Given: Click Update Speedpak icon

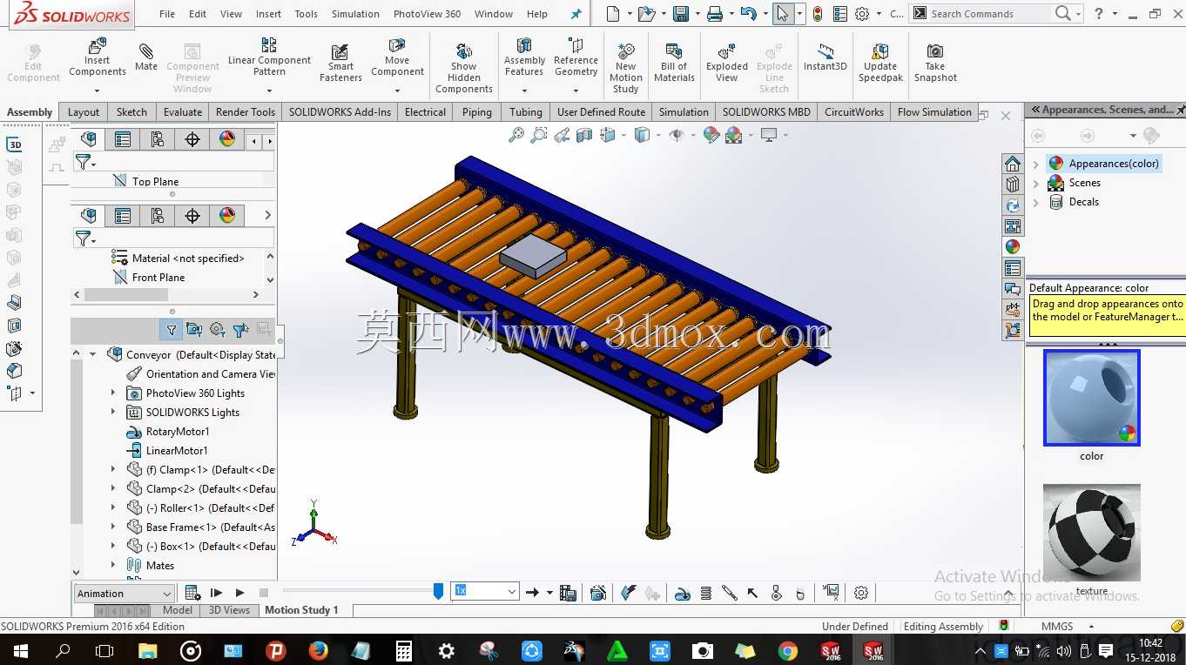Looking at the screenshot, I should pos(880,63).
